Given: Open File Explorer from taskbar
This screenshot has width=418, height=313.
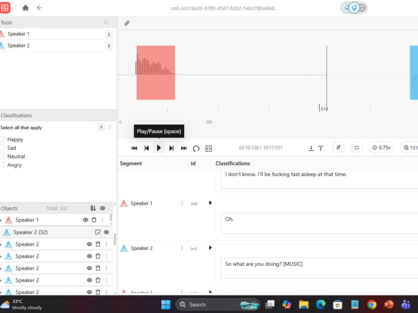Looking at the screenshot, I should point(303,305).
